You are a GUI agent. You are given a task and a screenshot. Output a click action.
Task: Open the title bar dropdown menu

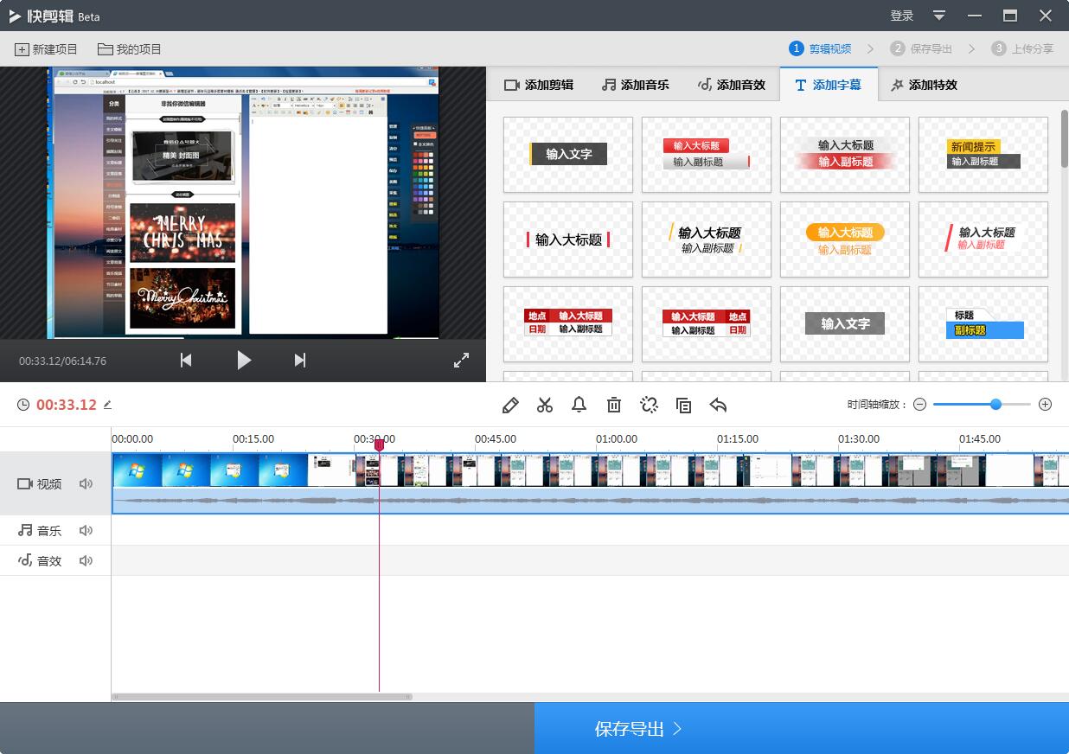(939, 16)
